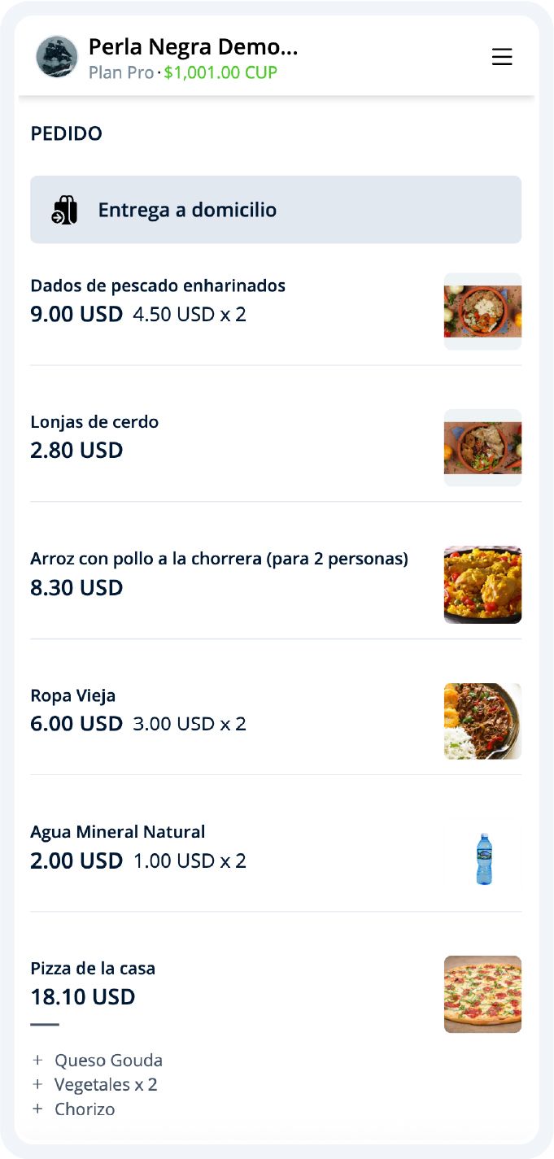The width and height of the screenshot is (554, 1159).
Task: Open the Pizza de la casa picture
Action: pos(482,995)
